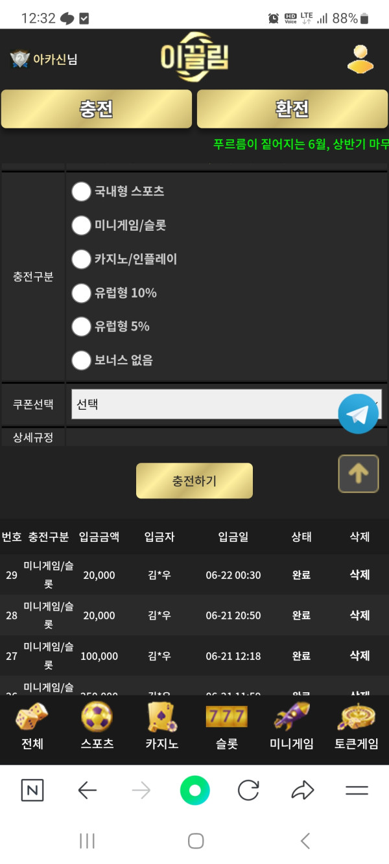
Task: Tap the 이끌림 site logo
Action: [x=194, y=58]
